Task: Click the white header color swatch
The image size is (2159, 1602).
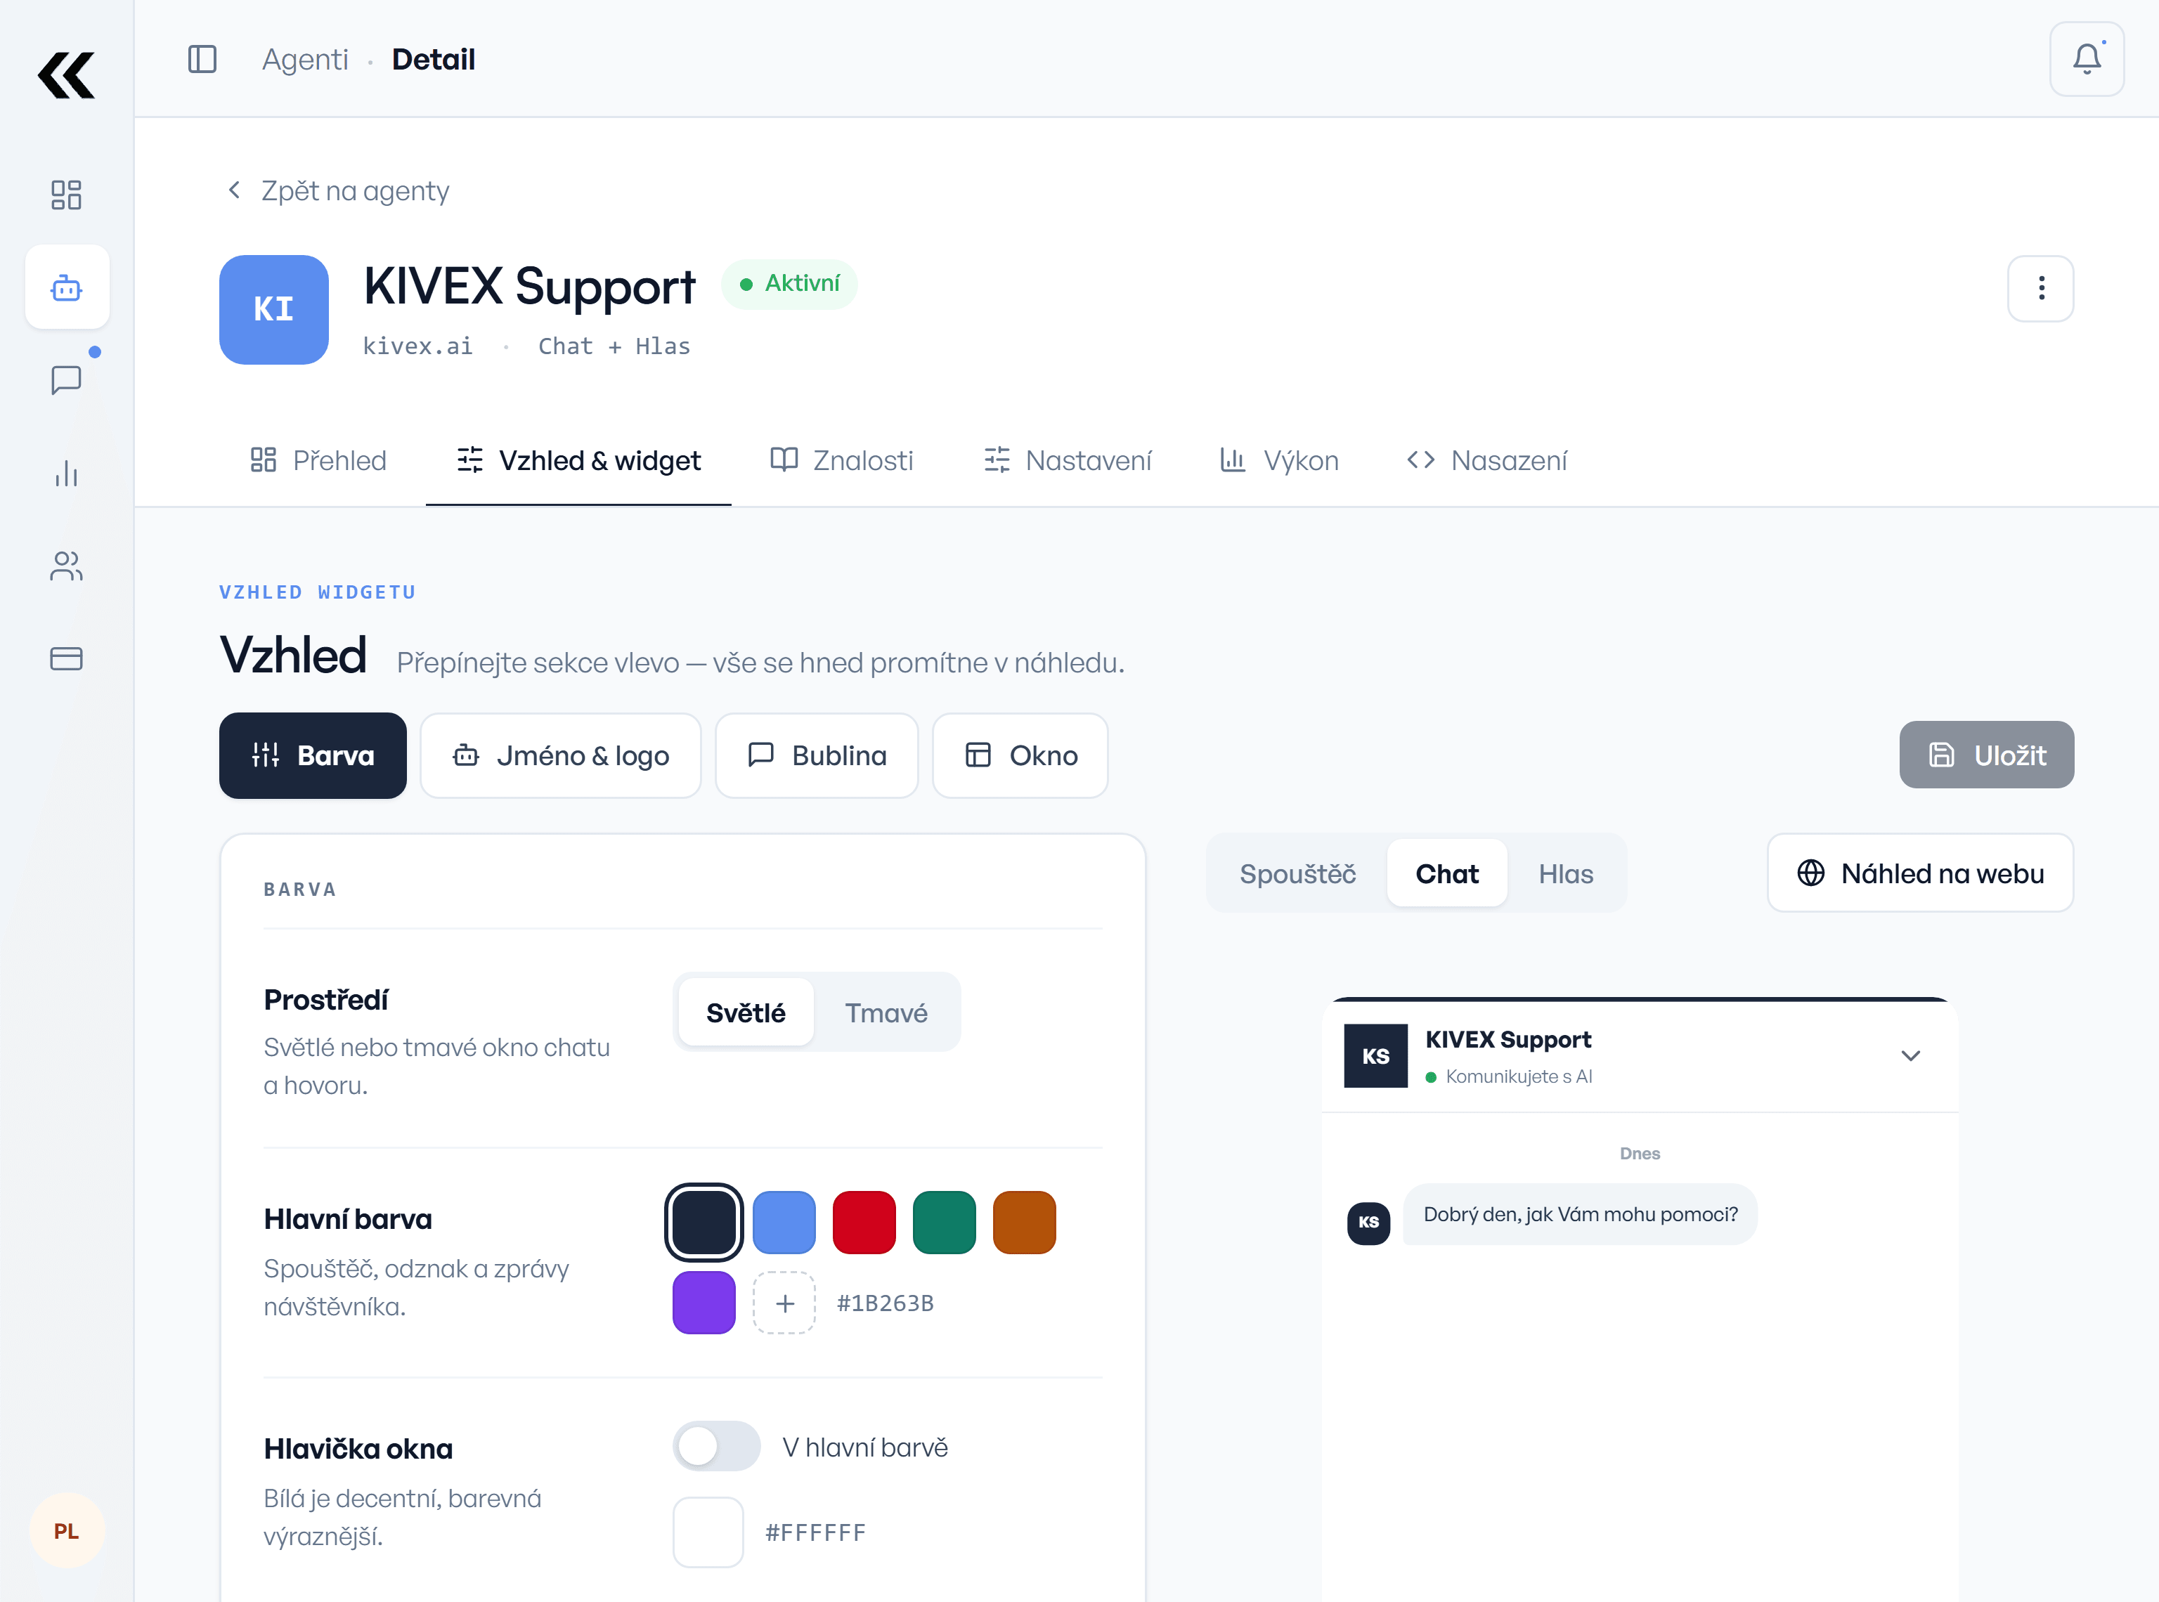Action: pyautogui.click(x=708, y=1531)
